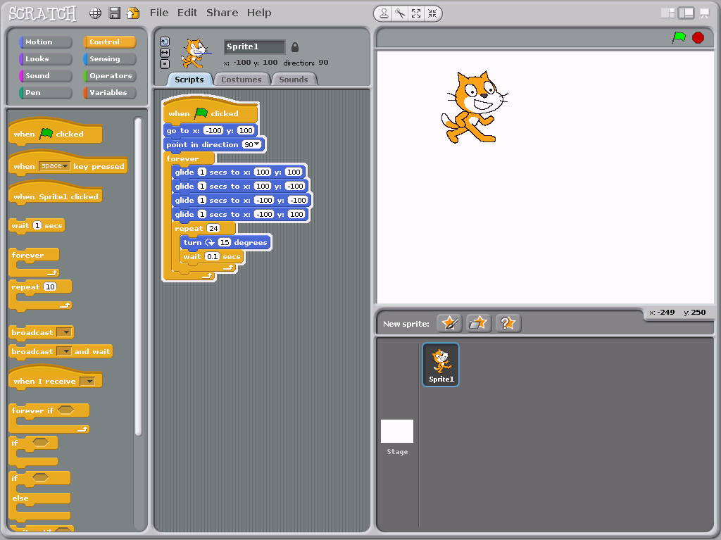
Task: Start scripts with the green flag
Action: point(679,37)
